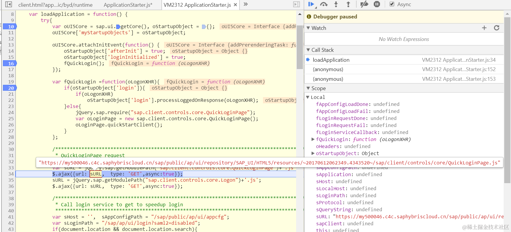Click sapClient scope variable
This screenshot has height=232, width=511.
point(329,224)
